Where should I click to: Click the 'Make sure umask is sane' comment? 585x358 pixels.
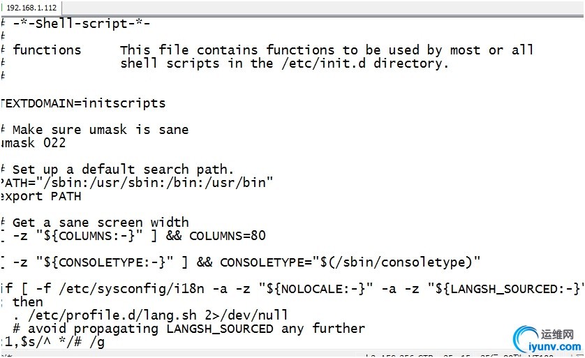click(100, 130)
